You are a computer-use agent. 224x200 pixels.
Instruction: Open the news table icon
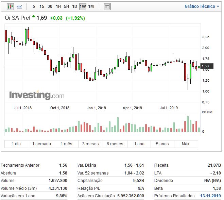click(x=107, y=6)
